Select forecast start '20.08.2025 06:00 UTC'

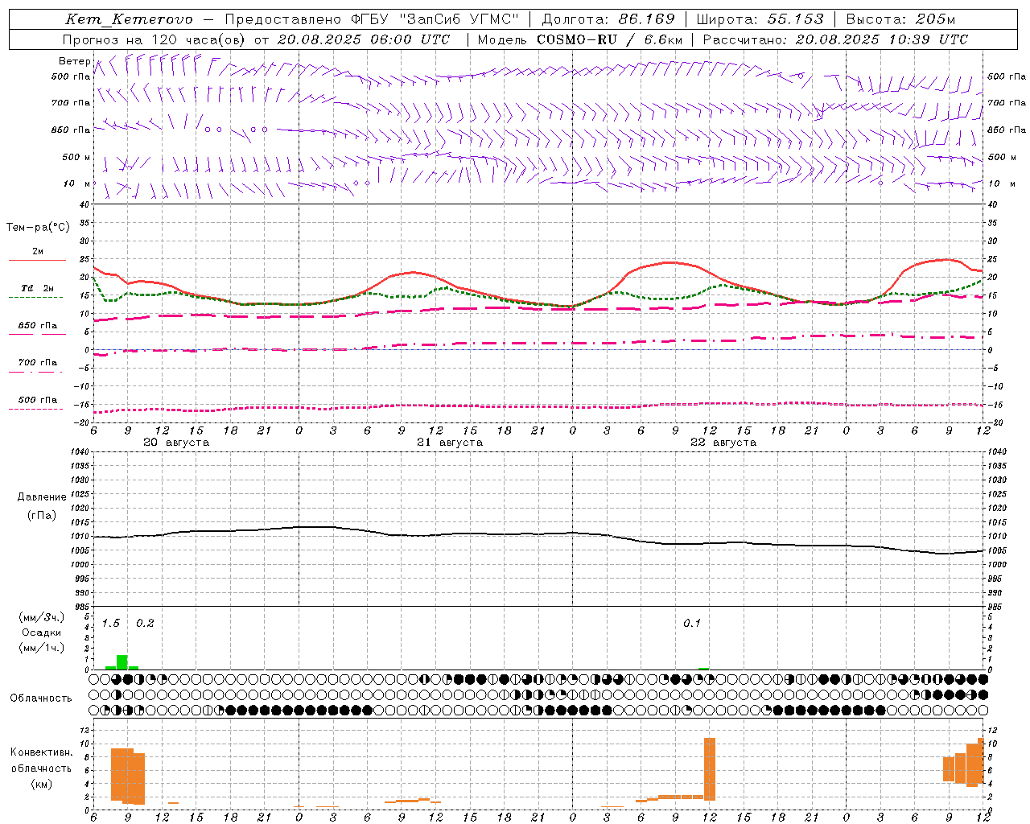(x=364, y=39)
